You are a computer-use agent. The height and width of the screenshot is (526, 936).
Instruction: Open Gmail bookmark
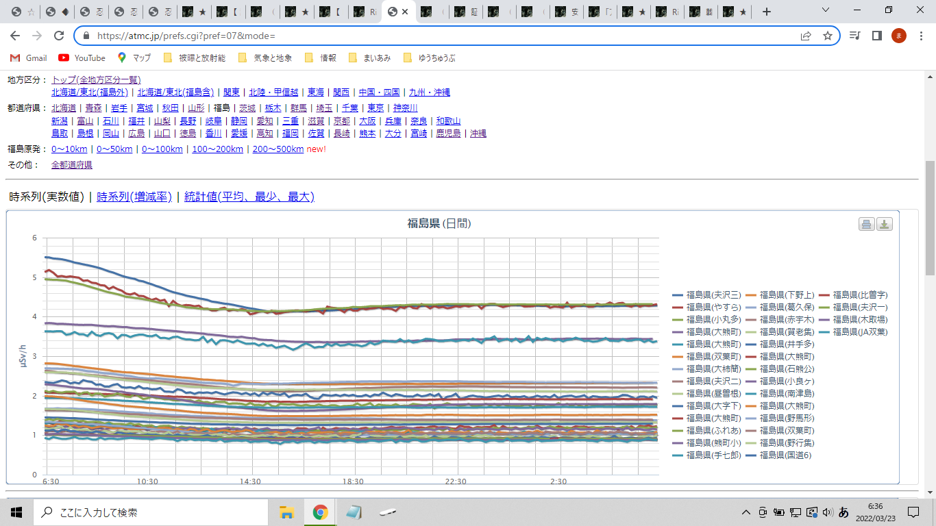coord(29,58)
